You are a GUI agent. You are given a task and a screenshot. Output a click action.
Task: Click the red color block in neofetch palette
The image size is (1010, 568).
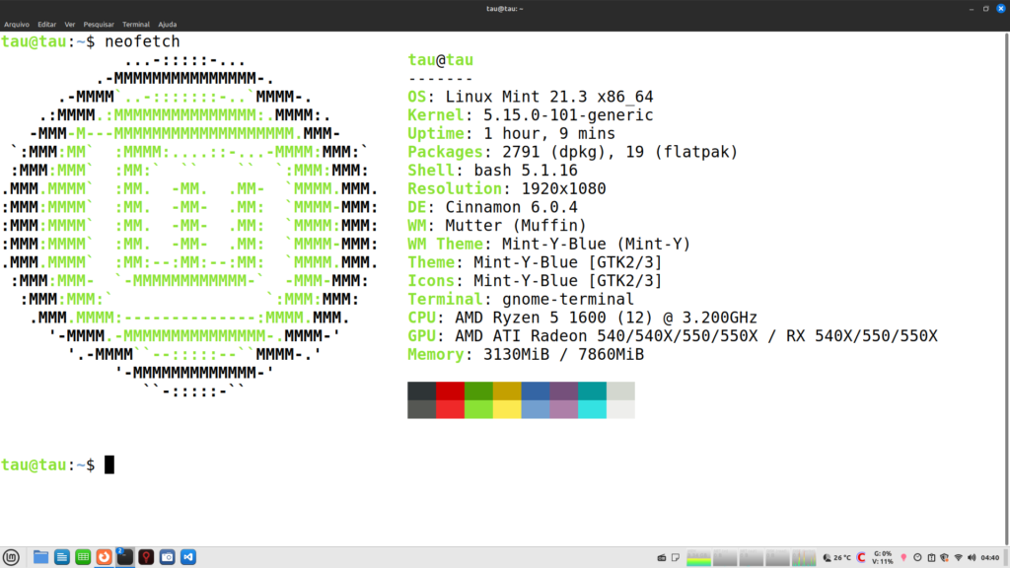pos(450,390)
